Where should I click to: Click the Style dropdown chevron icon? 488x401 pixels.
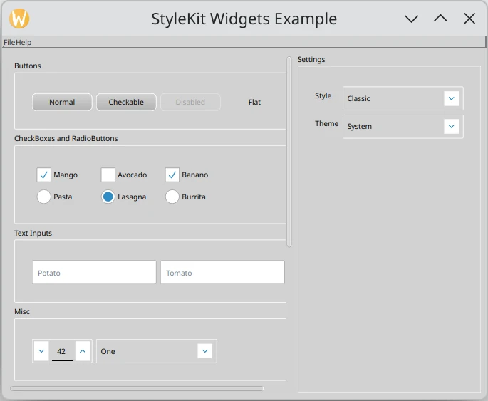click(x=451, y=98)
